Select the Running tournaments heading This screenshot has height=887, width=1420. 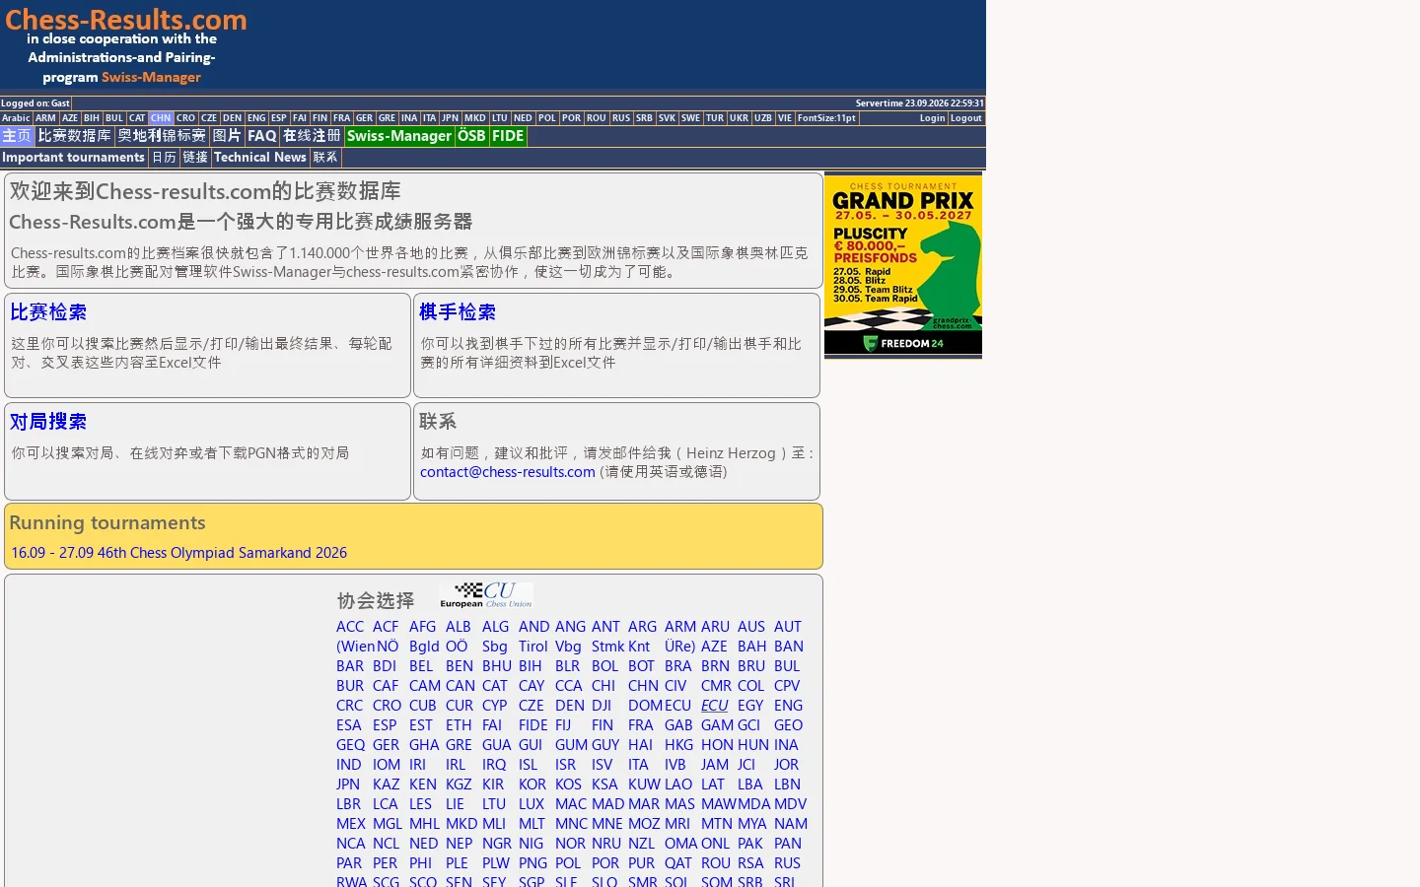tap(107, 523)
